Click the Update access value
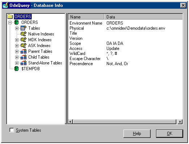Viewport: 189px width, 144px height. coord(113,48)
